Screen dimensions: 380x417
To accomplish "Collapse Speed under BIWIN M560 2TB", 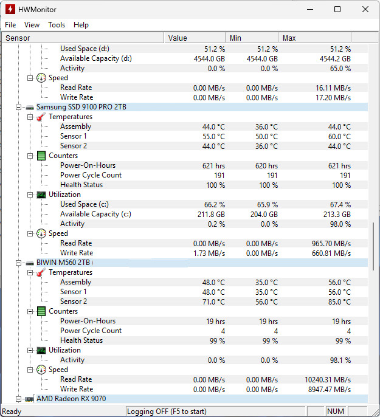I will (x=30, y=370).
